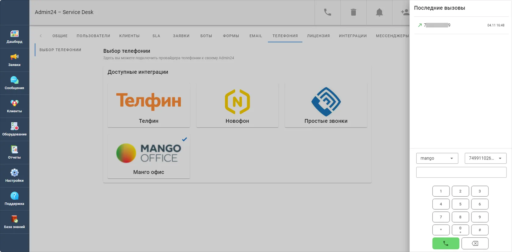
Task: Open the ЛИЦЕНЗИЯ tab
Action: [318, 36]
